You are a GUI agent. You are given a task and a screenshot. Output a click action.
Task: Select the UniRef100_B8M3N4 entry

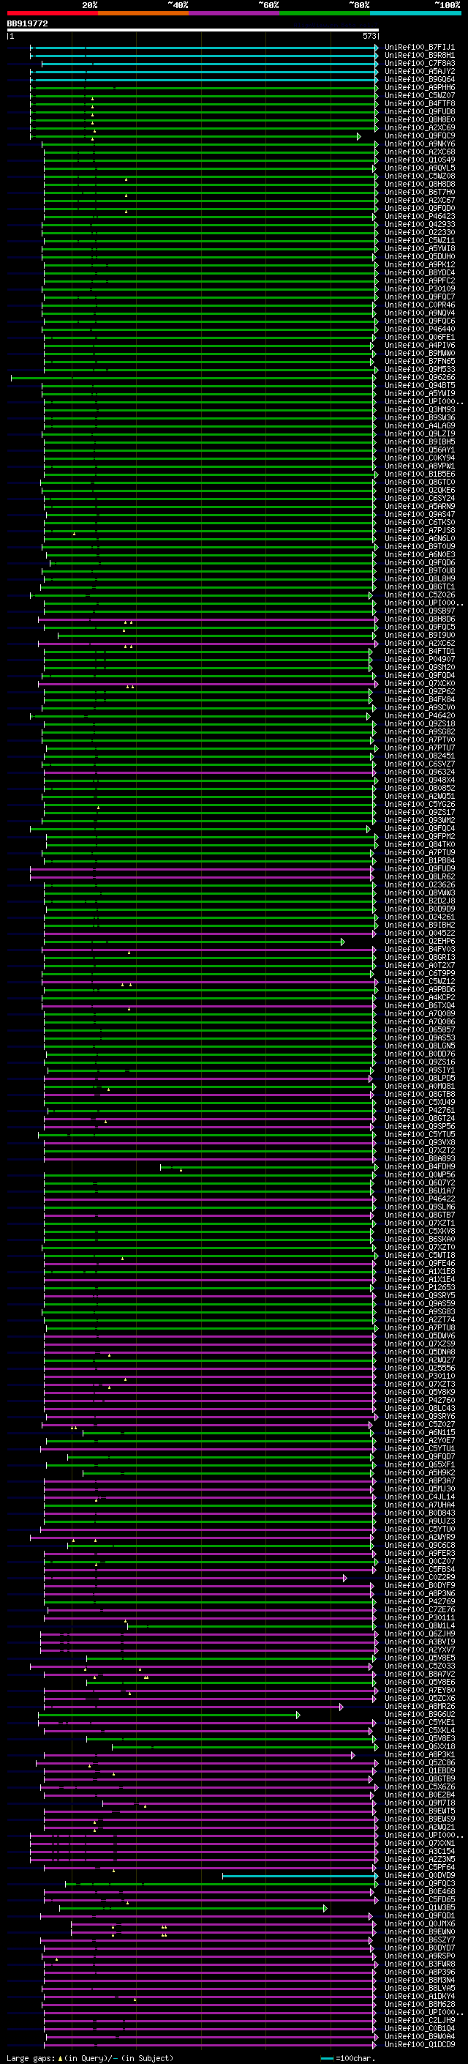click(x=420, y=1980)
